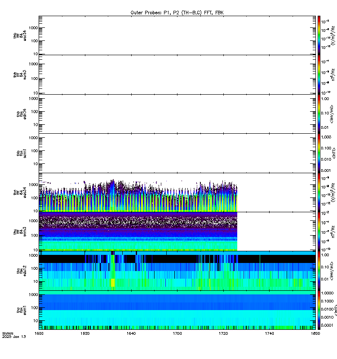Select the 'thc fff 64 scm3' axis label
337x359 pixels.
pyautogui.click(x=20, y=232)
